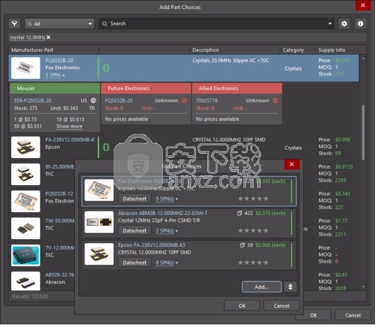Screen dimensions: 377x325
Task: Click OK in Add Part Choices window
Action: pos(313,315)
